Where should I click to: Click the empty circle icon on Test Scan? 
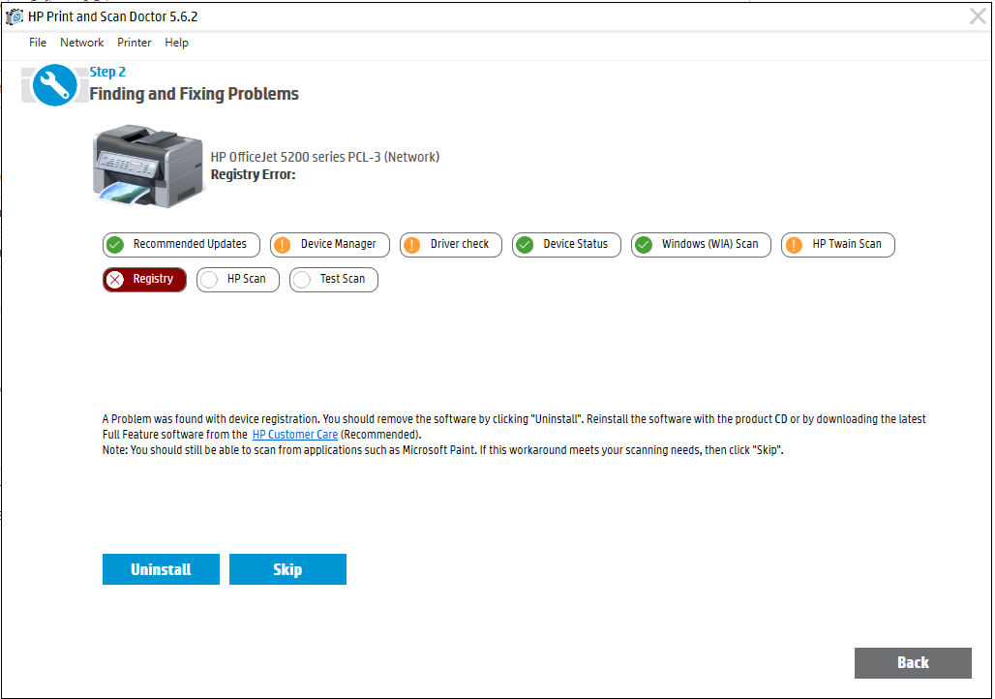click(302, 280)
